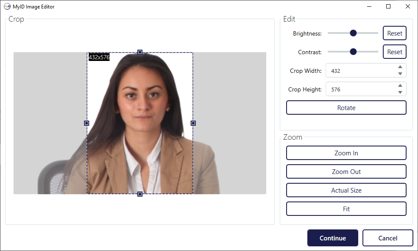
Task: Increase Crop Height with up arrow
Action: pyautogui.click(x=400, y=86)
